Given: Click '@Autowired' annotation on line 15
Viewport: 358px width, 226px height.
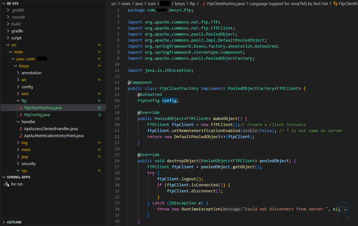Looking at the screenshot, I should point(150,95).
